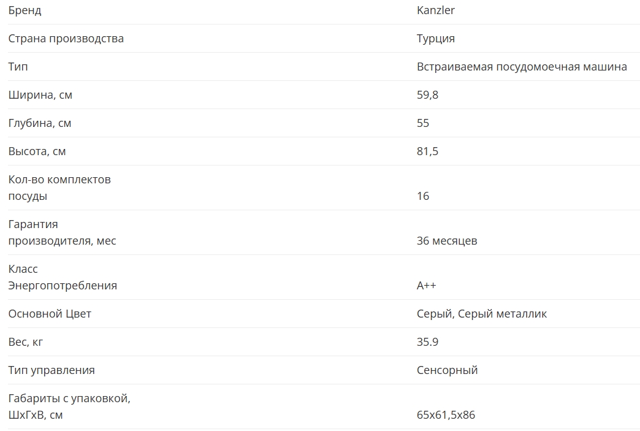This screenshot has width=640, height=431.
Task: Select the Встраиваемая посудомоечная машина type value
Action: click(x=521, y=67)
